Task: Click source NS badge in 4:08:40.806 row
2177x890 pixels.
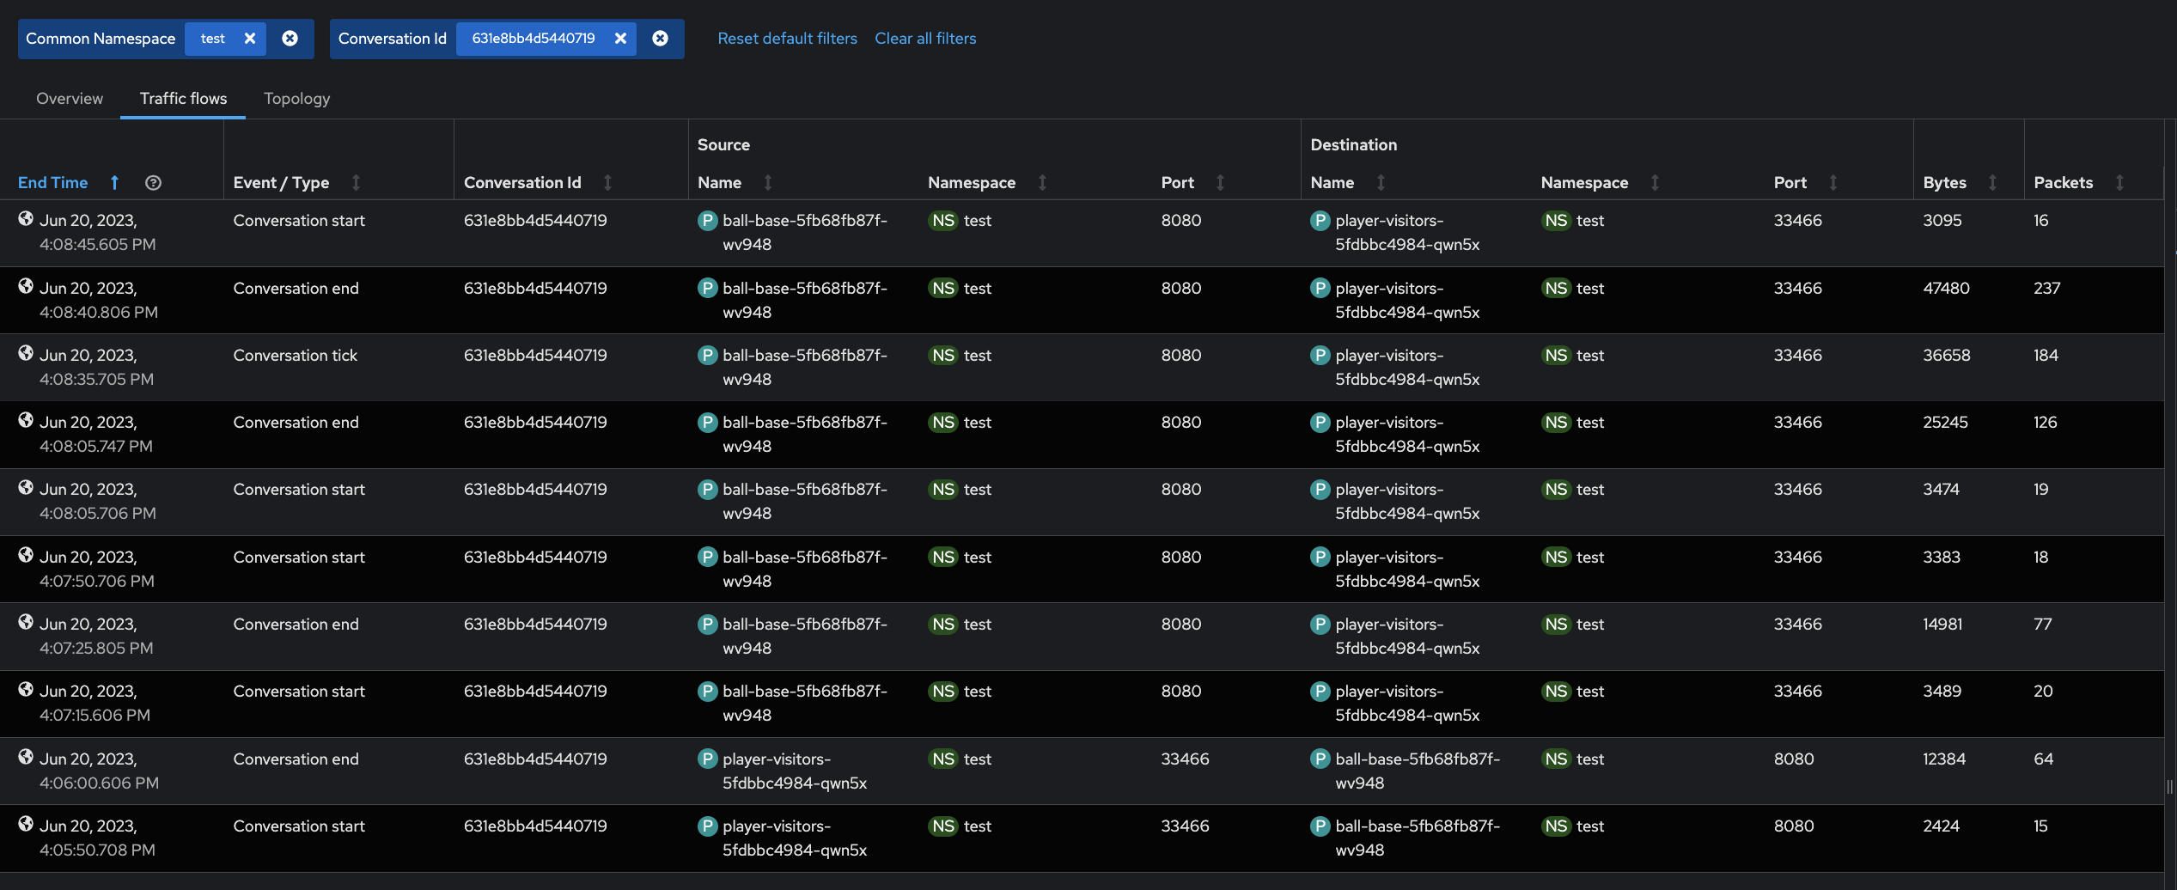Action: pos(942,289)
